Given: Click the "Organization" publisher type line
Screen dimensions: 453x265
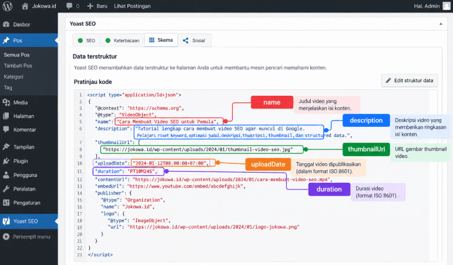Looking at the screenshot, I should tap(133, 200).
